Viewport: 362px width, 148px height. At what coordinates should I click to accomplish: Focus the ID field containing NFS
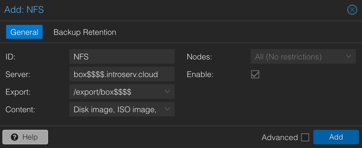pos(122,57)
